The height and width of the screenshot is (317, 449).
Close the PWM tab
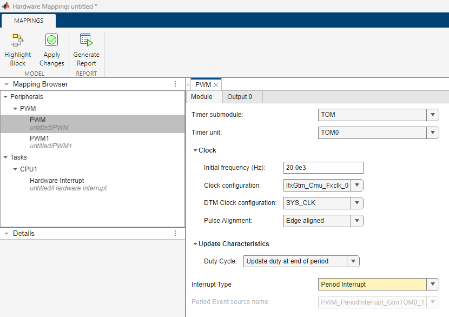point(216,85)
